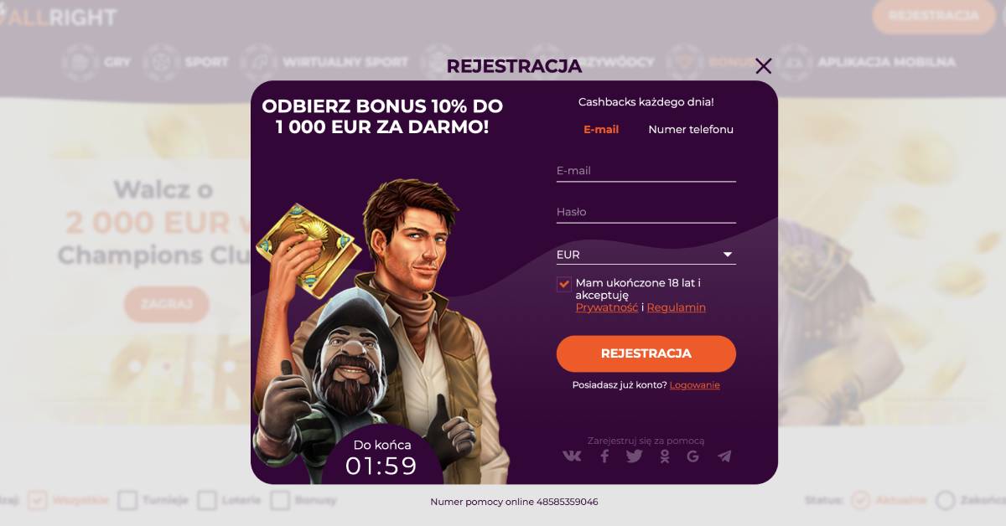Expand currency list via the arrow
1006x526 pixels.
tap(728, 255)
